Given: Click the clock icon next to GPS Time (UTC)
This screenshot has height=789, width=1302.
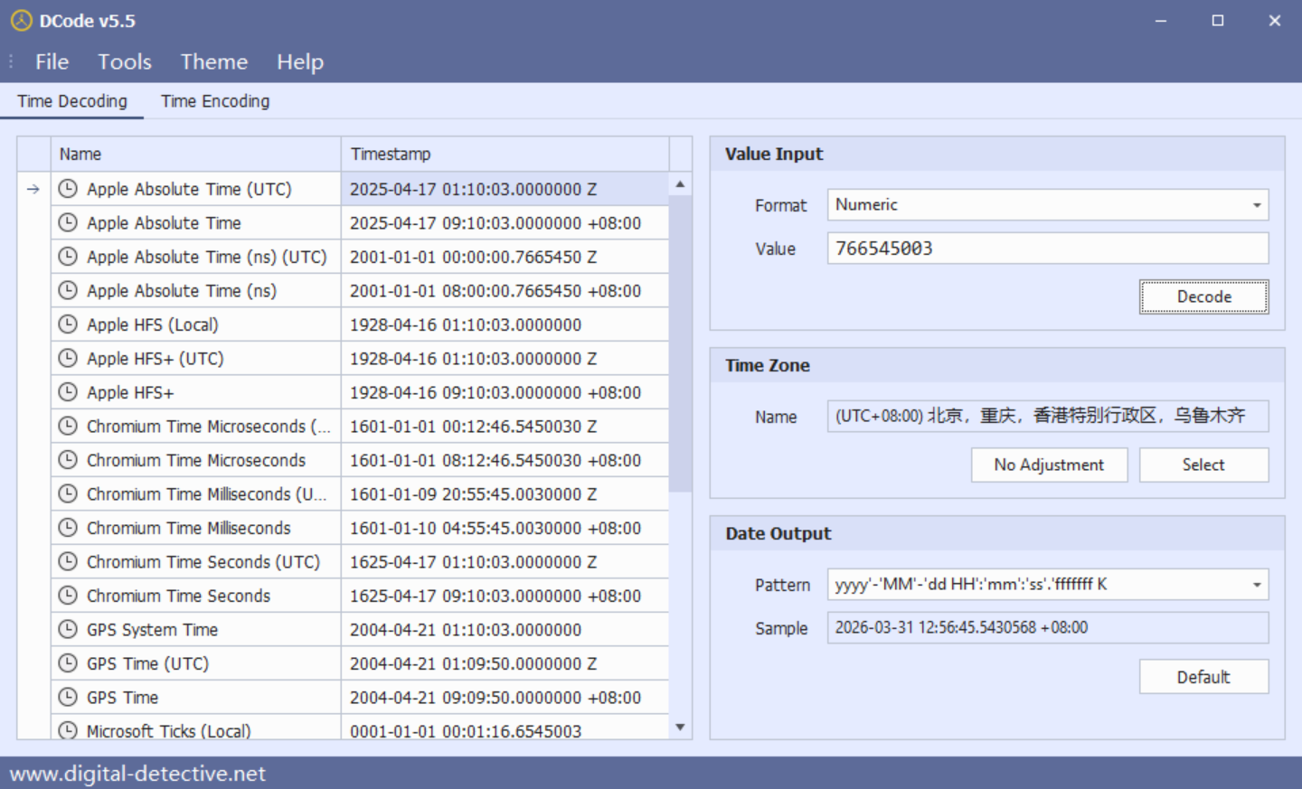Looking at the screenshot, I should [x=68, y=663].
